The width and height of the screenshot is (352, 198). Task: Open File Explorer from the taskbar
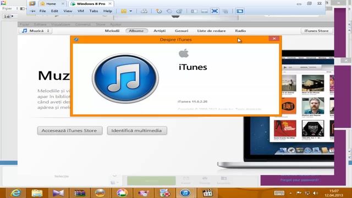(x=37, y=193)
